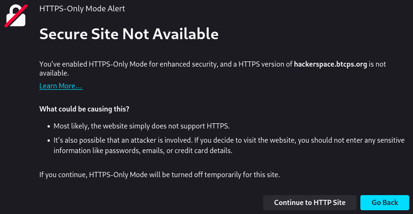Click the "What could be causing this?" subheading
The image size is (413, 214).
(84, 109)
